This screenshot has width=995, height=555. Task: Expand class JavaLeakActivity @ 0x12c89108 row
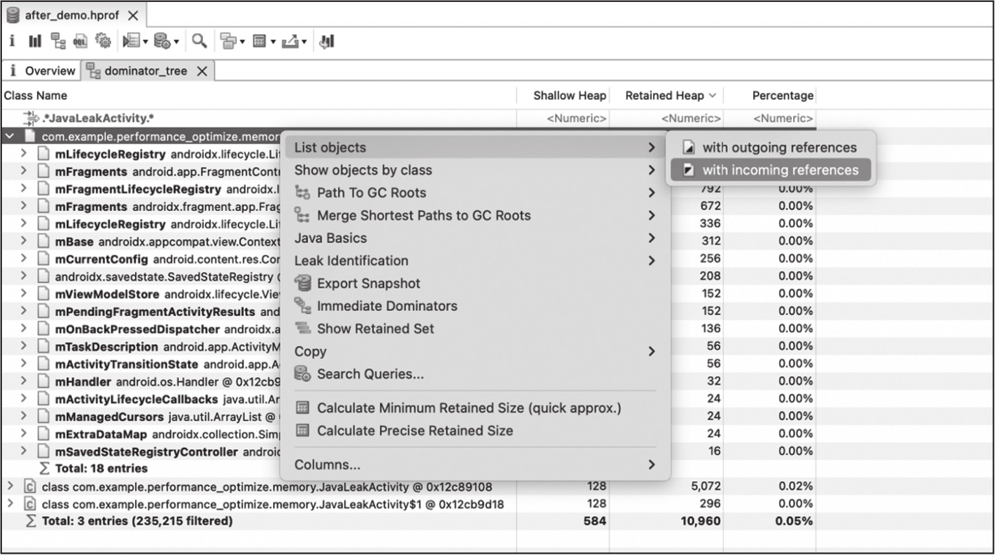pos(10,486)
